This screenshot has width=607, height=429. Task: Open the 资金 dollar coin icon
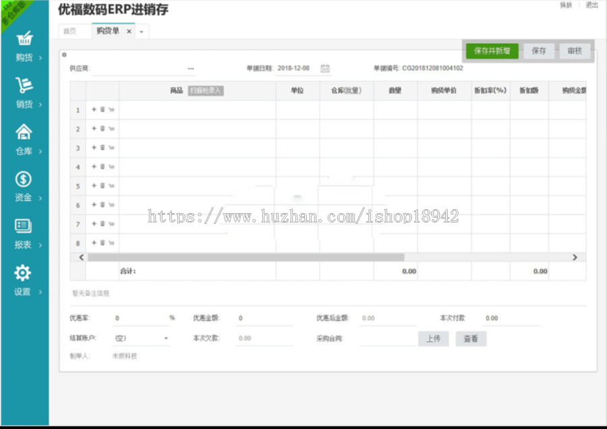coord(23,179)
